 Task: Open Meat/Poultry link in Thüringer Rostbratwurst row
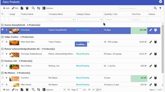point(83,54)
